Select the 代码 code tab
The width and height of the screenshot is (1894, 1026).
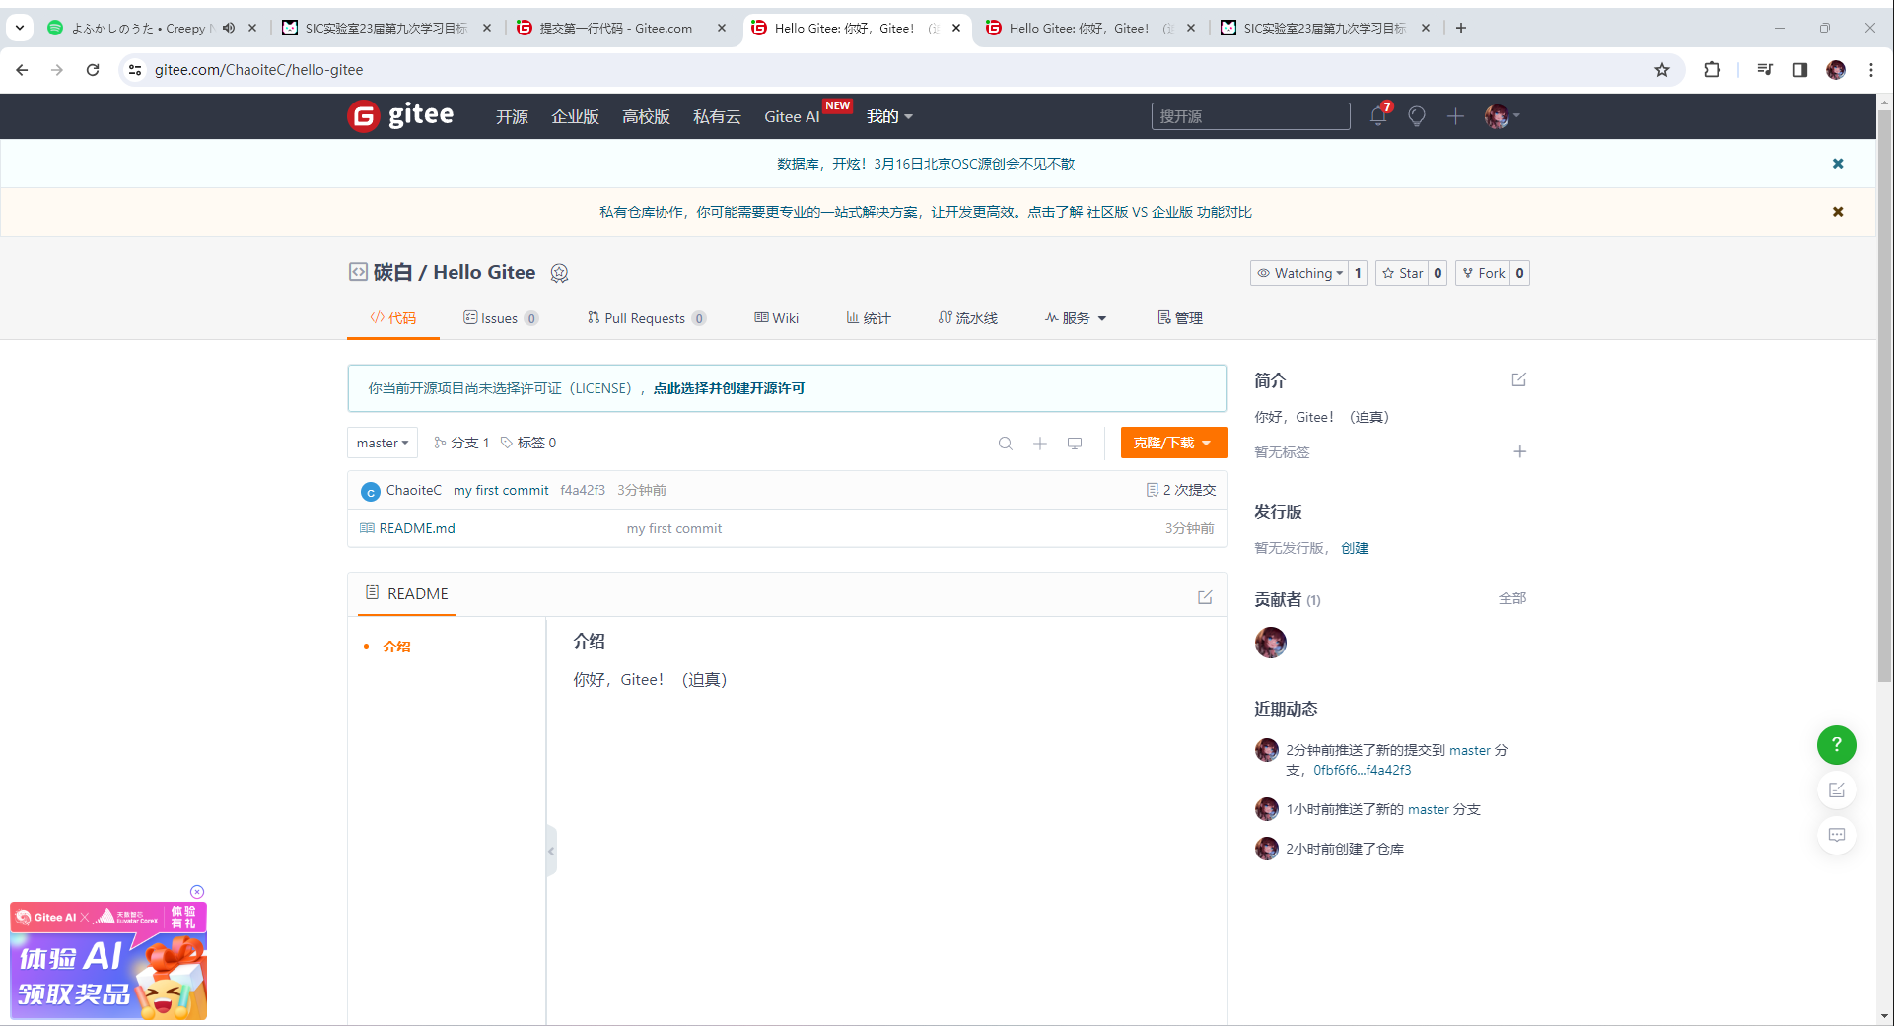(393, 318)
